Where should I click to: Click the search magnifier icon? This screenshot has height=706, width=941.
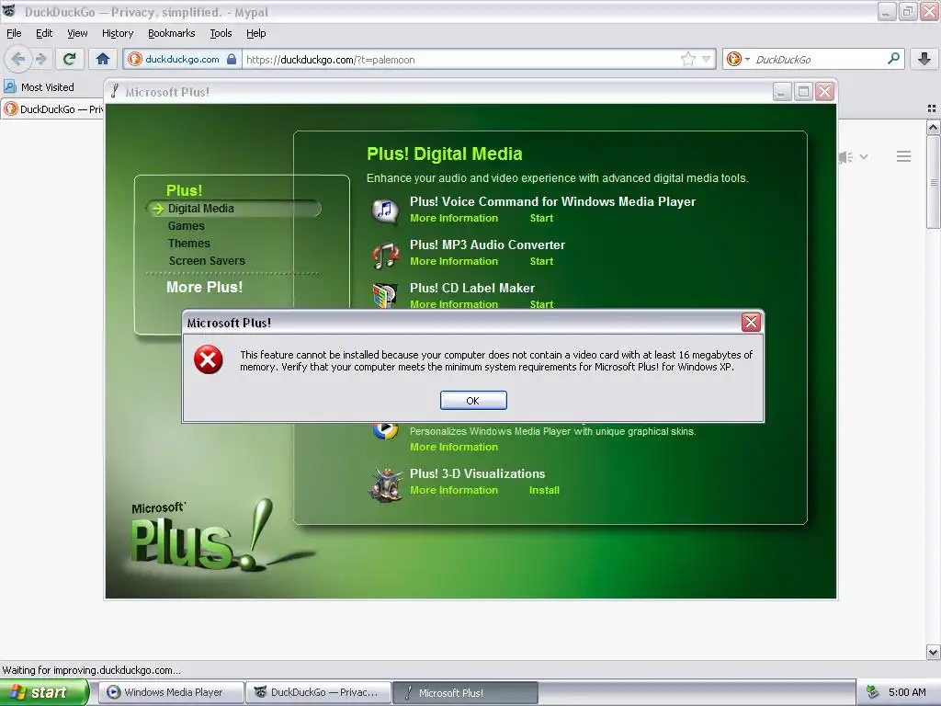coord(893,58)
